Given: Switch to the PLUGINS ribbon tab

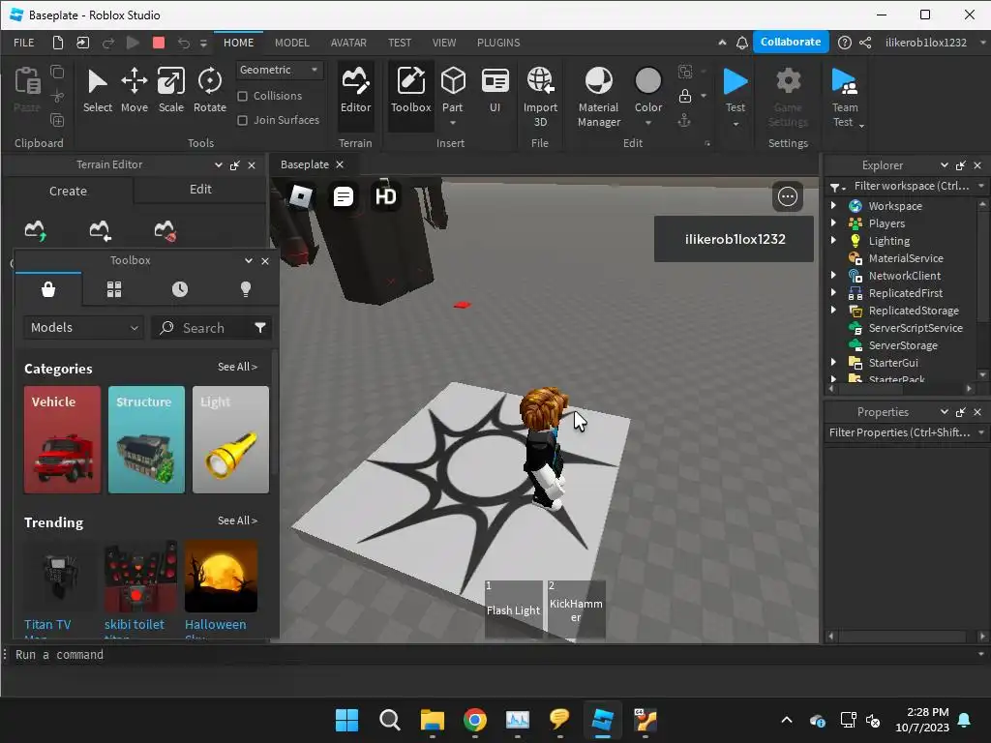Looking at the screenshot, I should click(498, 43).
